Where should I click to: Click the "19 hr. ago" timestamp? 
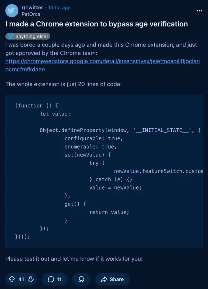coord(59,8)
